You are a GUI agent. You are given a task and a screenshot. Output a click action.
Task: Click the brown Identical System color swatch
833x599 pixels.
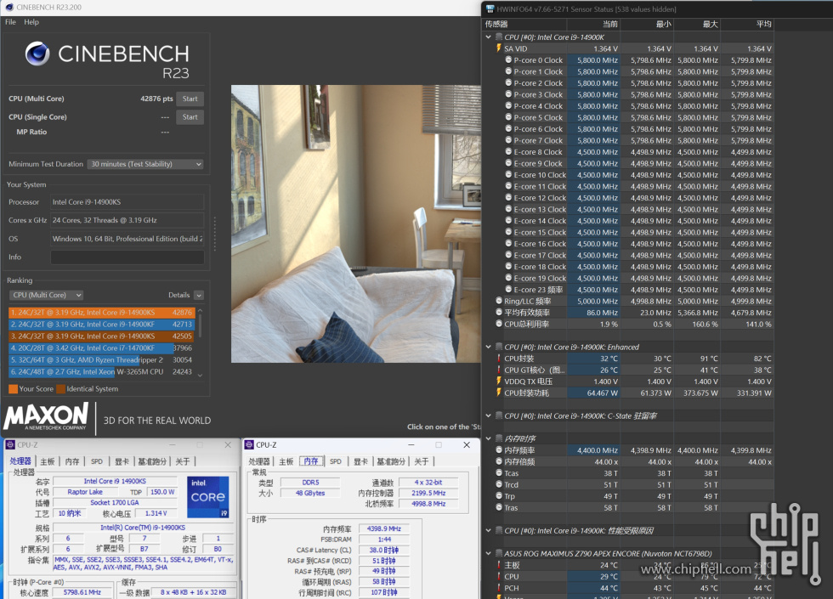60,389
